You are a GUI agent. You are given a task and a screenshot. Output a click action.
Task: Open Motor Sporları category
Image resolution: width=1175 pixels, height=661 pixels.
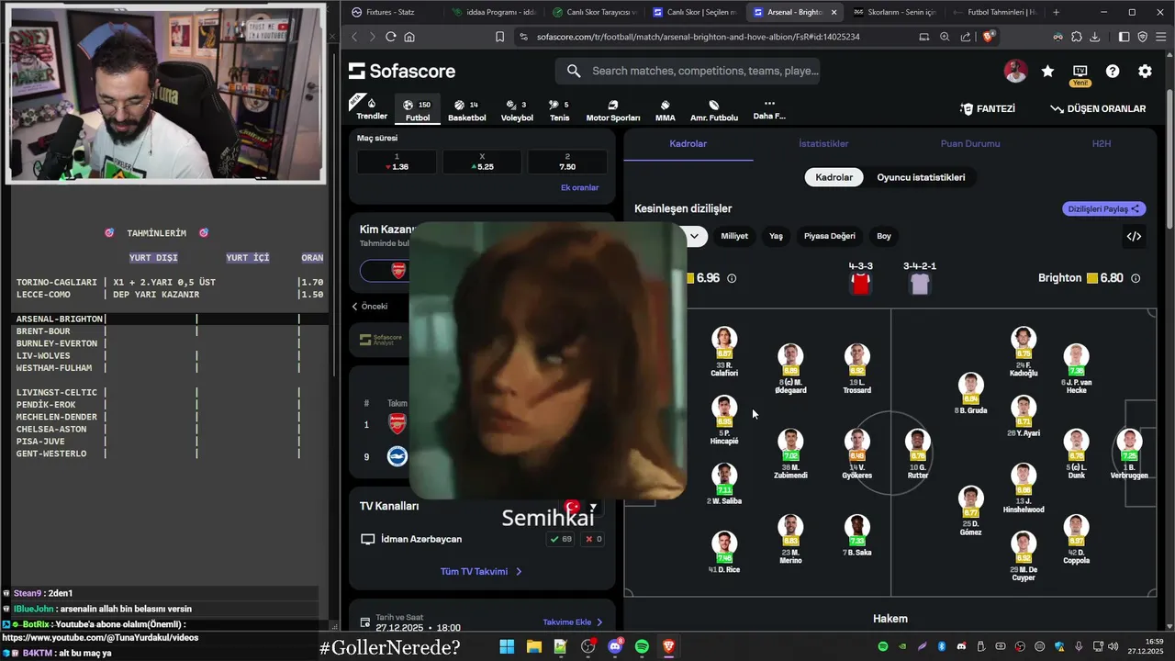613,110
